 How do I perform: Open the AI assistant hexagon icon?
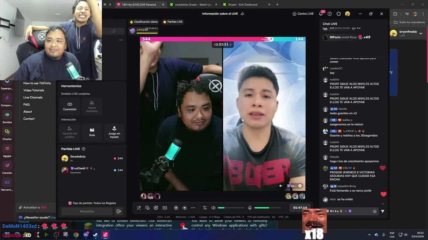tap(156, 208)
